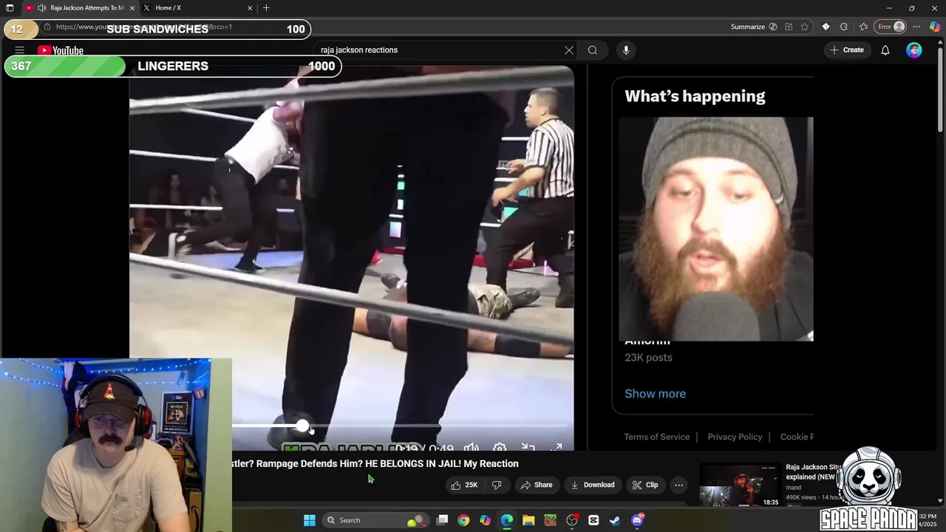This screenshot has height=532, width=946.
Task: Open the Copilot sidebar icon
Action: tap(935, 27)
